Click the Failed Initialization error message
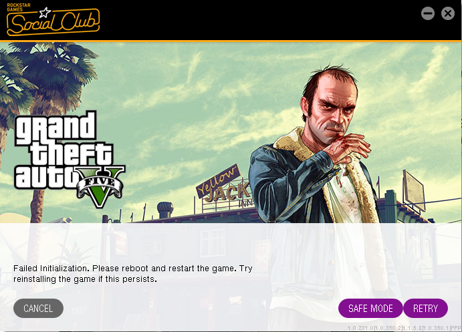The width and height of the screenshot is (462, 332). click(x=132, y=274)
